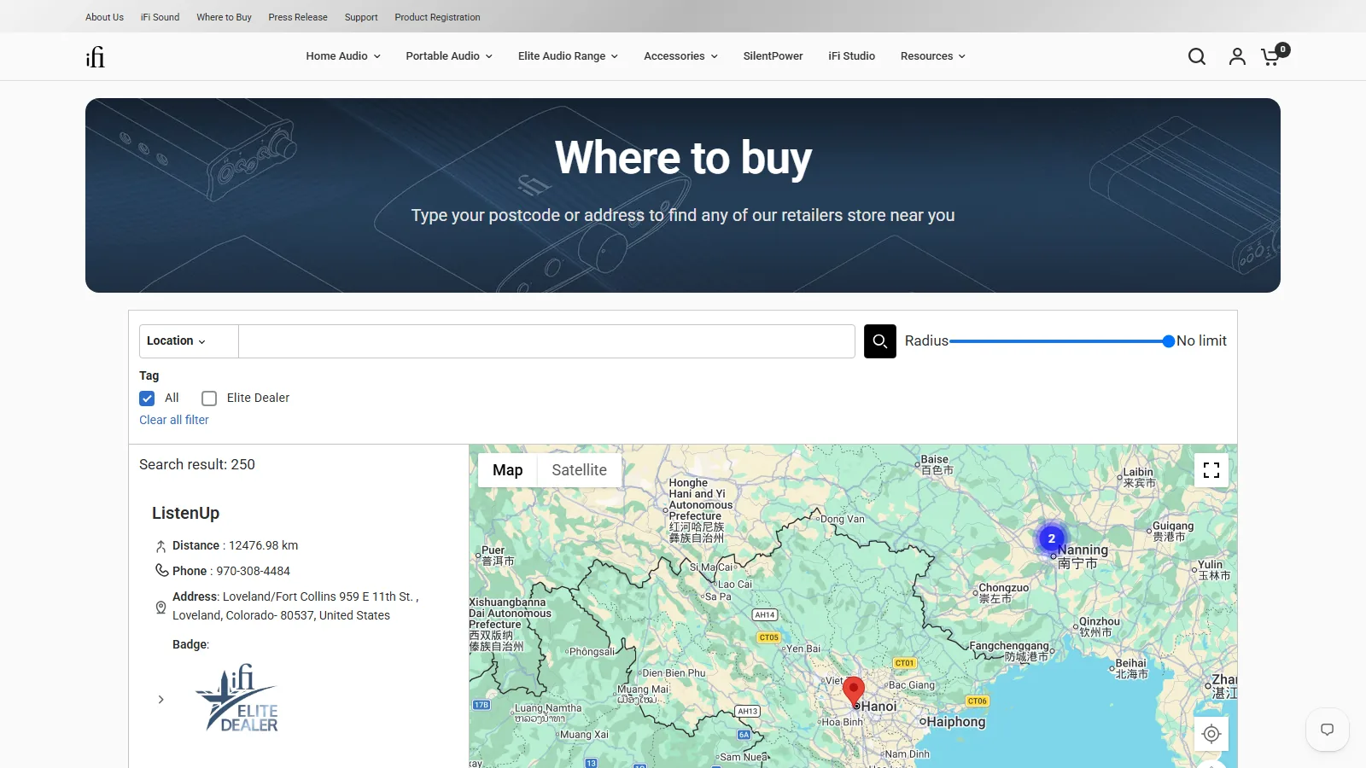
Task: Click the map my-location target icon
Action: point(1211,734)
